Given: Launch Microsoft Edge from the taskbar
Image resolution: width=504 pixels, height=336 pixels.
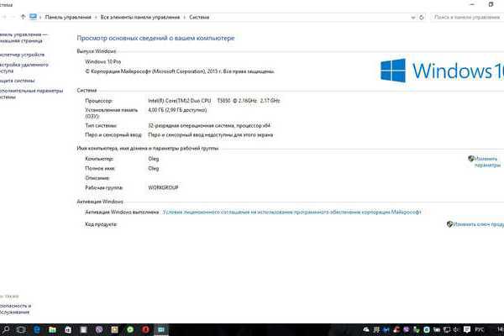Looking at the screenshot, I should (x=37, y=329).
